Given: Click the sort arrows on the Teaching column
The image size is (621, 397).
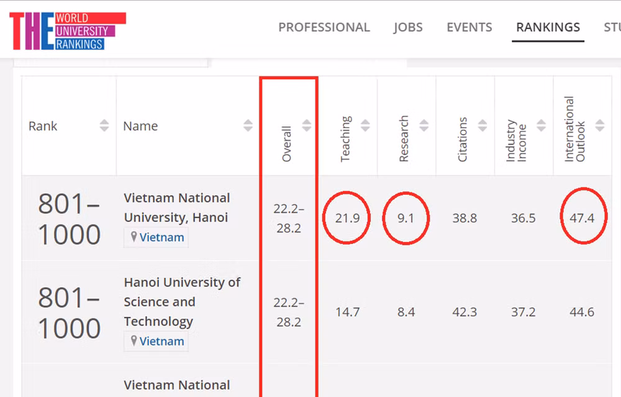Looking at the screenshot, I should [x=365, y=124].
